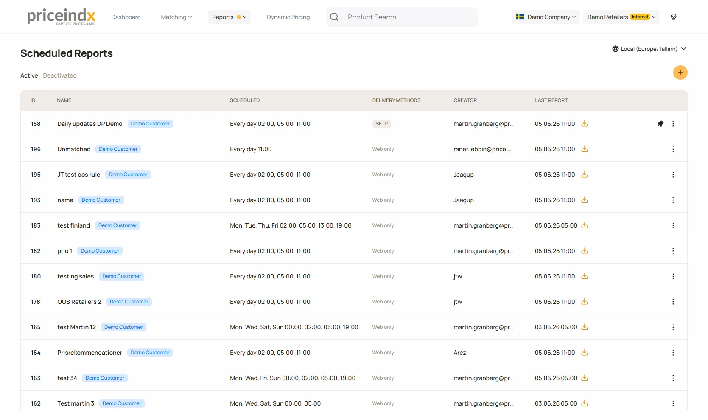Screen dimensions: 708x420
Task: Download the JT test oos rule report
Action: pyautogui.click(x=584, y=175)
